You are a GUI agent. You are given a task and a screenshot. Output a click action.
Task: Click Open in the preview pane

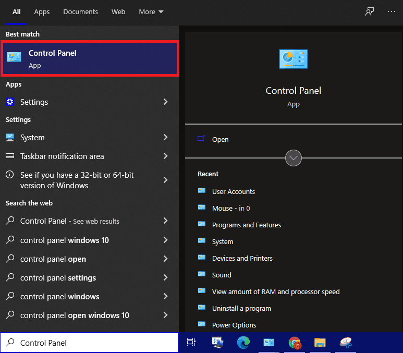[220, 139]
